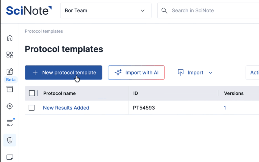The image size is (259, 162).
Task: Open the New Results Added protocol link
Action: 66,108
